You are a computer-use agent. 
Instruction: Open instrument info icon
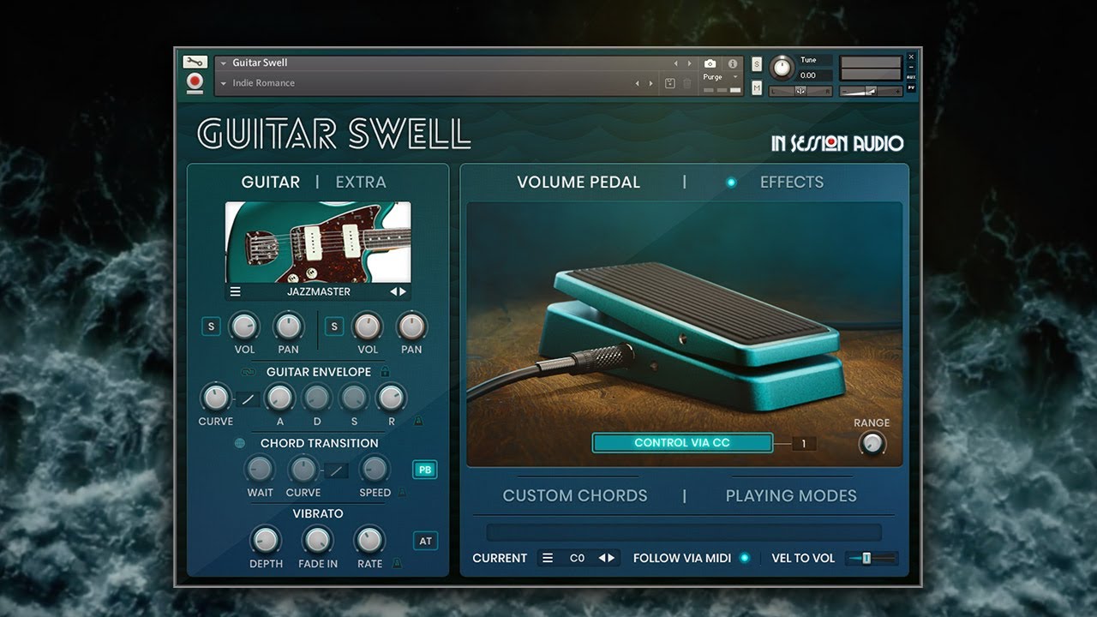point(733,63)
